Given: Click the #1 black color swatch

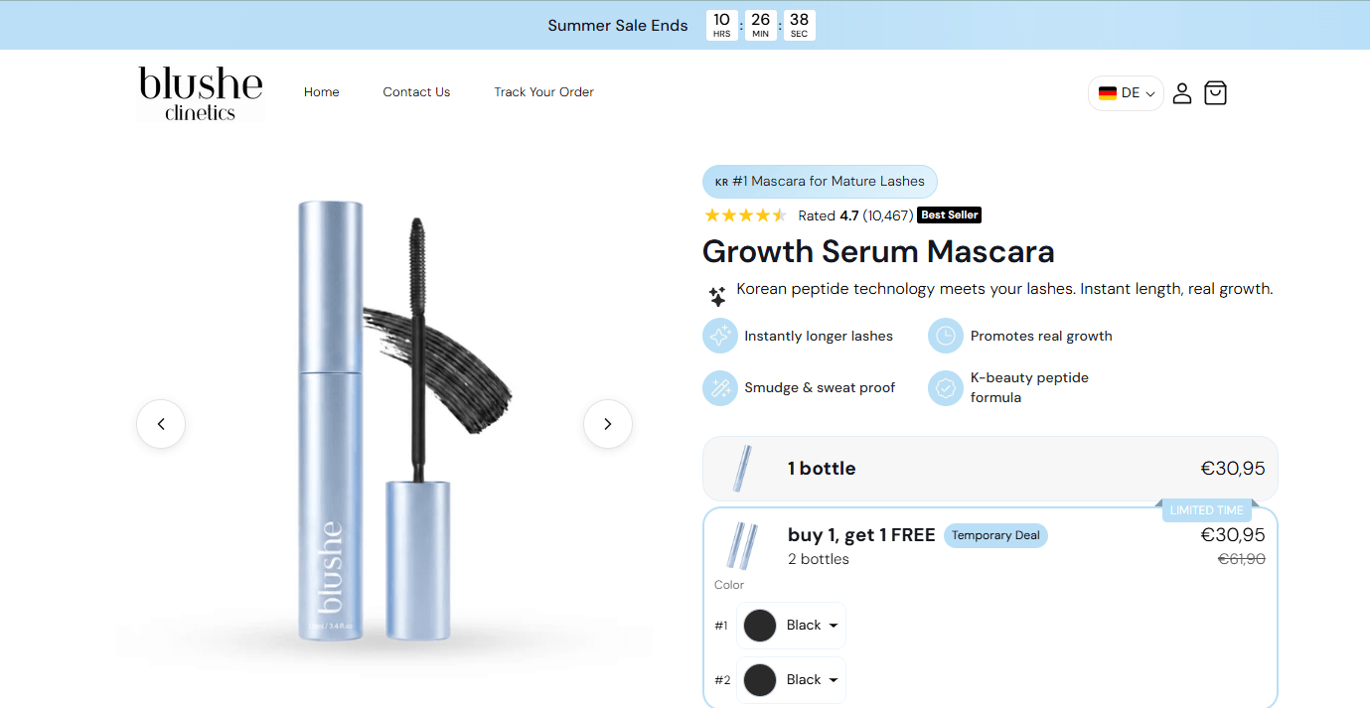Looking at the screenshot, I should pos(760,626).
